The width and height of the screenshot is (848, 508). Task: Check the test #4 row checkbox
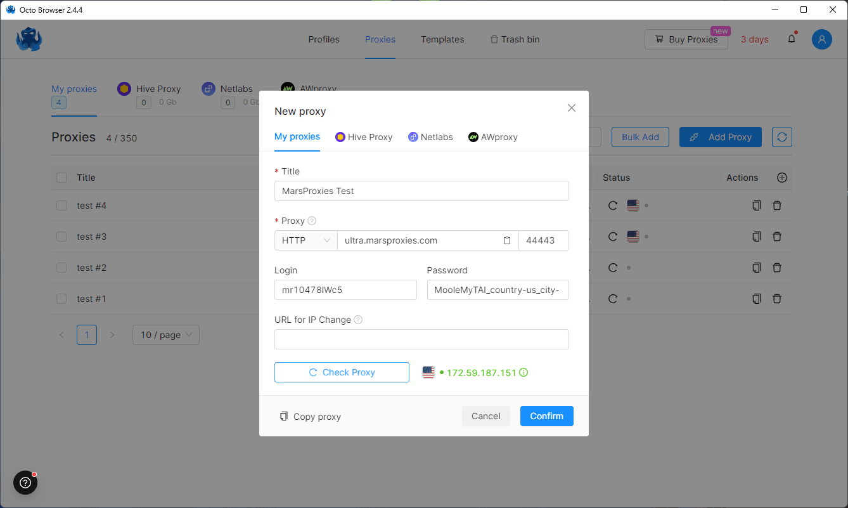61,205
